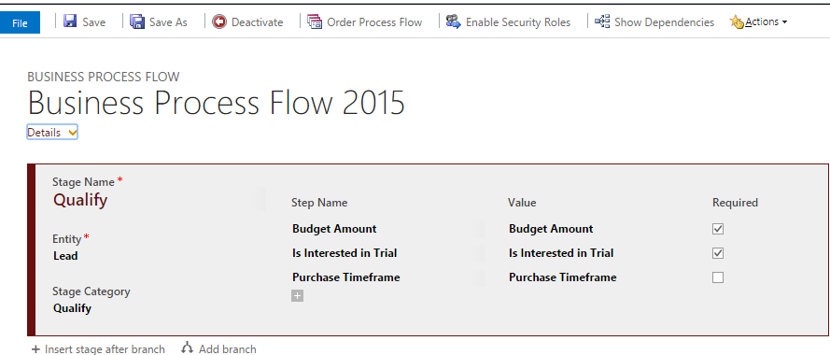Expand the Details dropdown

click(52, 133)
